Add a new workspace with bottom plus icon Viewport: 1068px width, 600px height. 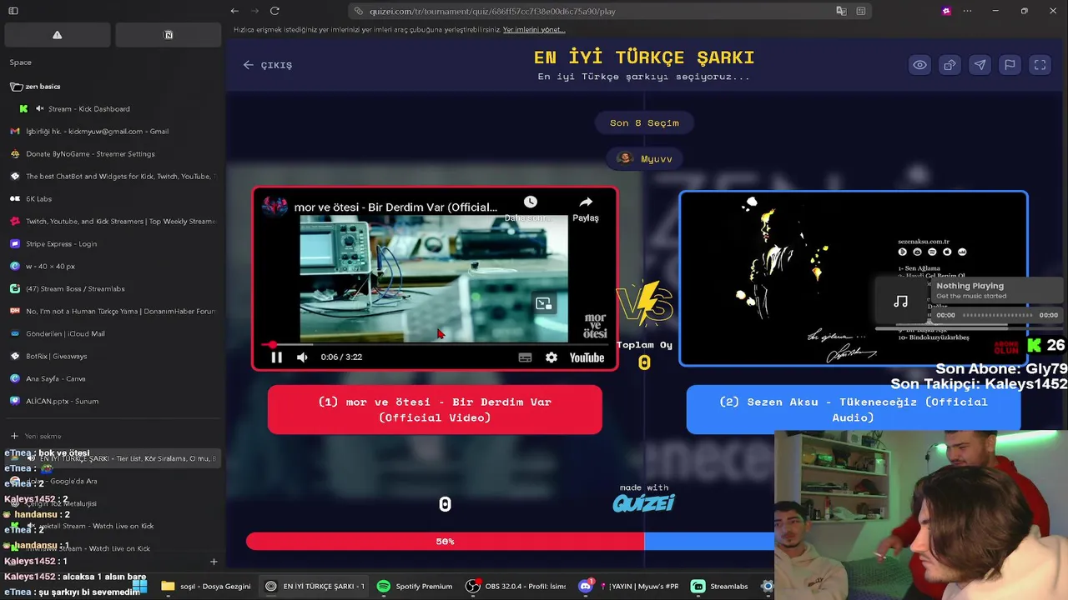point(214,562)
